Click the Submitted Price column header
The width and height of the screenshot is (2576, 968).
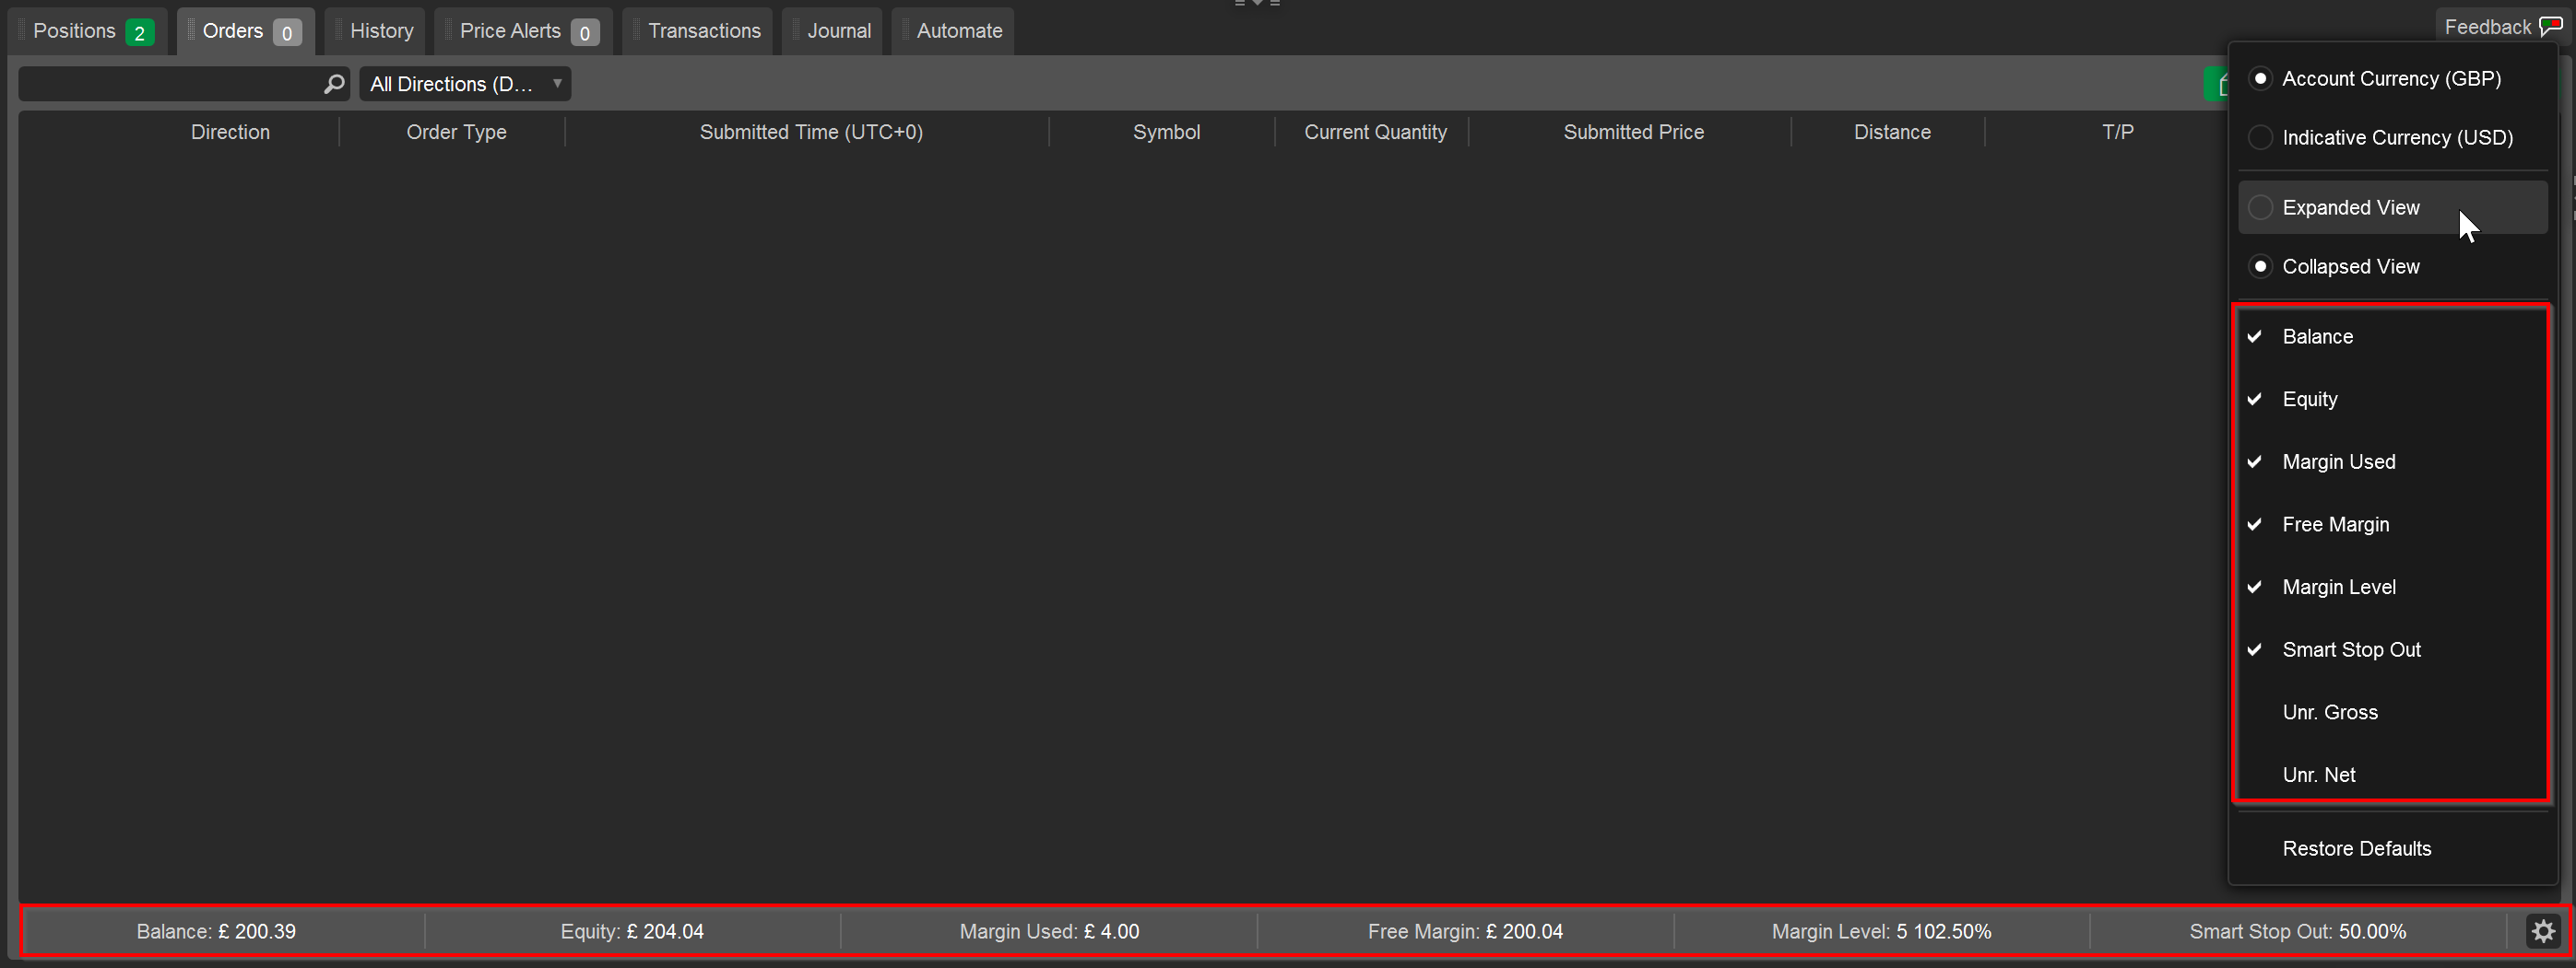click(1633, 132)
